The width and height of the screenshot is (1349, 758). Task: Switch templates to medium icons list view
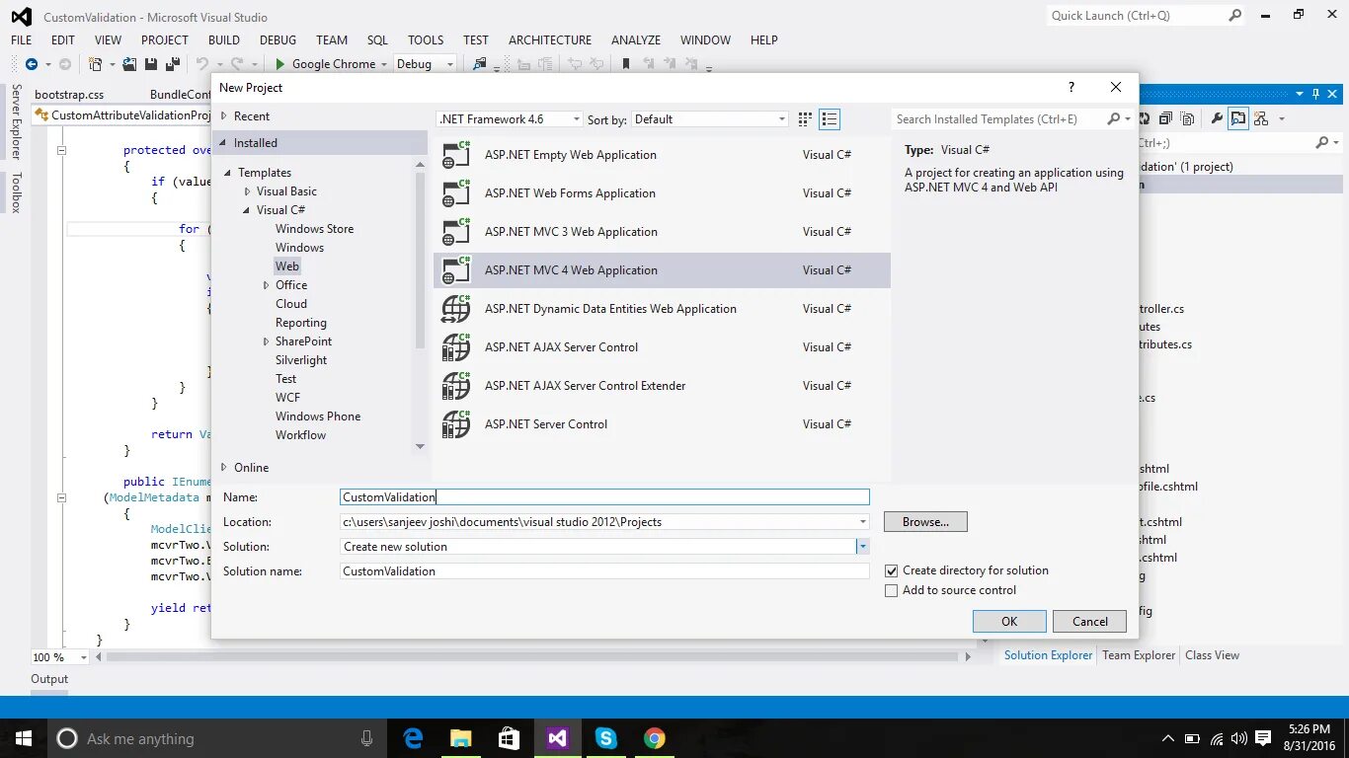[x=830, y=119]
